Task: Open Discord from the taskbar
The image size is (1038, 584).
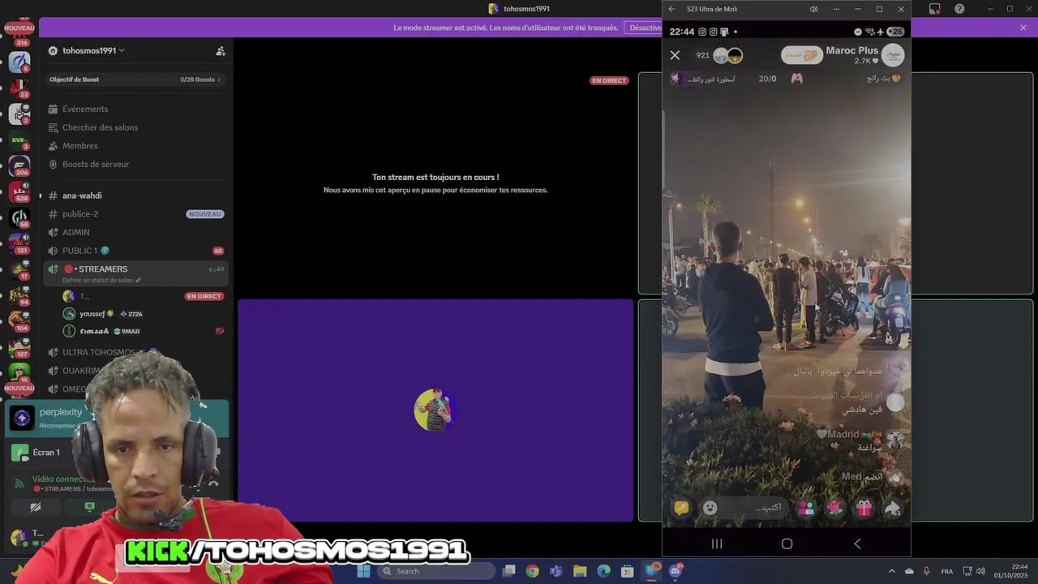Action: tap(676, 571)
